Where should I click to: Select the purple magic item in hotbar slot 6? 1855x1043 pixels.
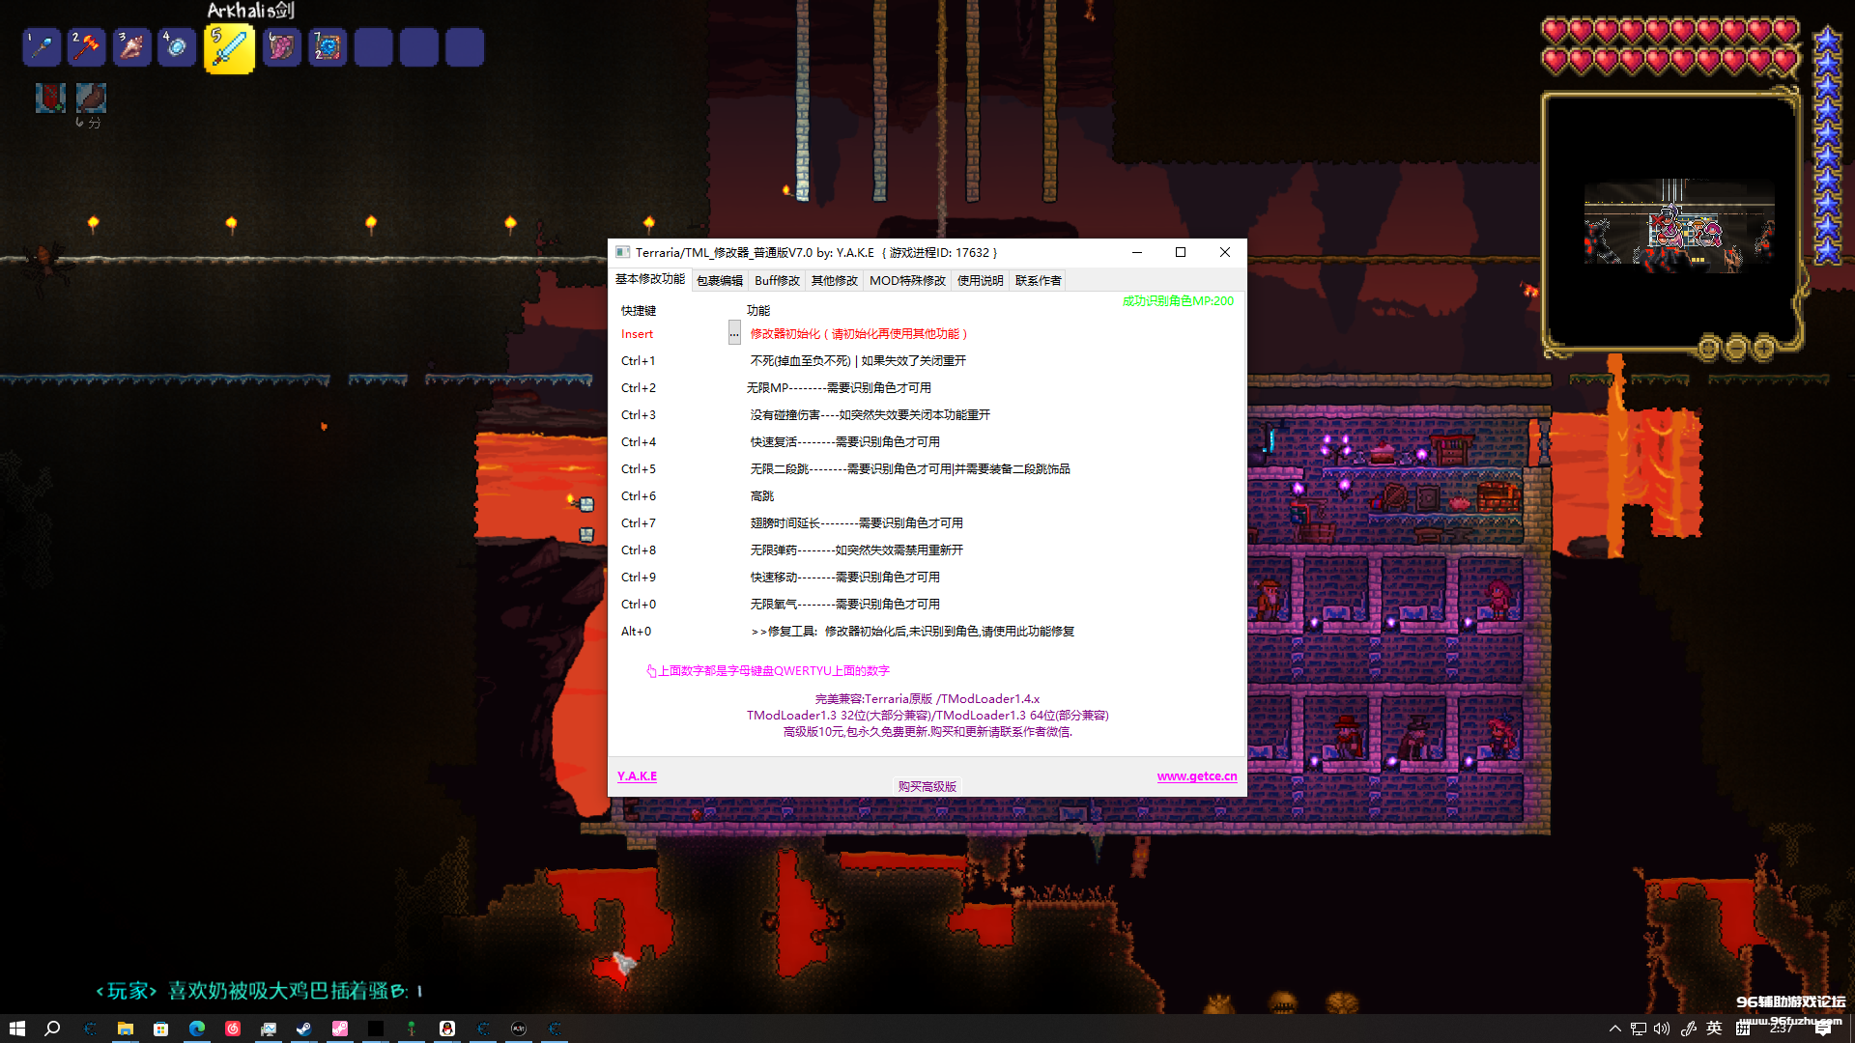(x=281, y=47)
